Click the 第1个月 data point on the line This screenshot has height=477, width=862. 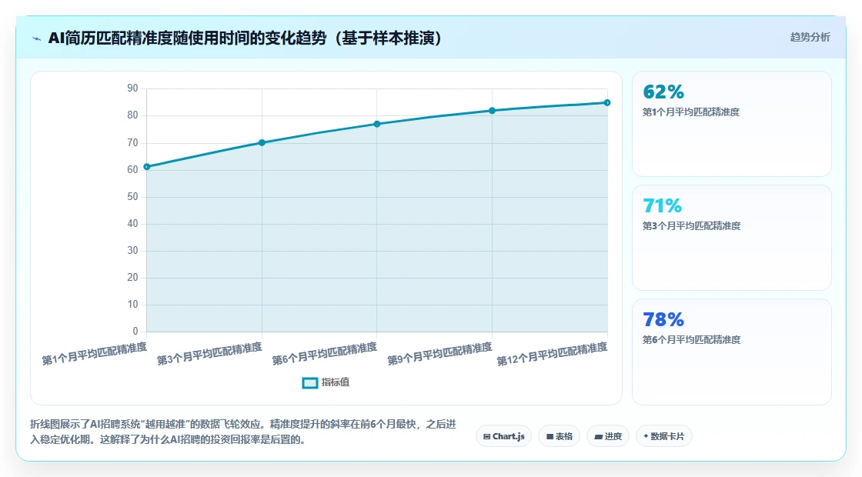(147, 166)
